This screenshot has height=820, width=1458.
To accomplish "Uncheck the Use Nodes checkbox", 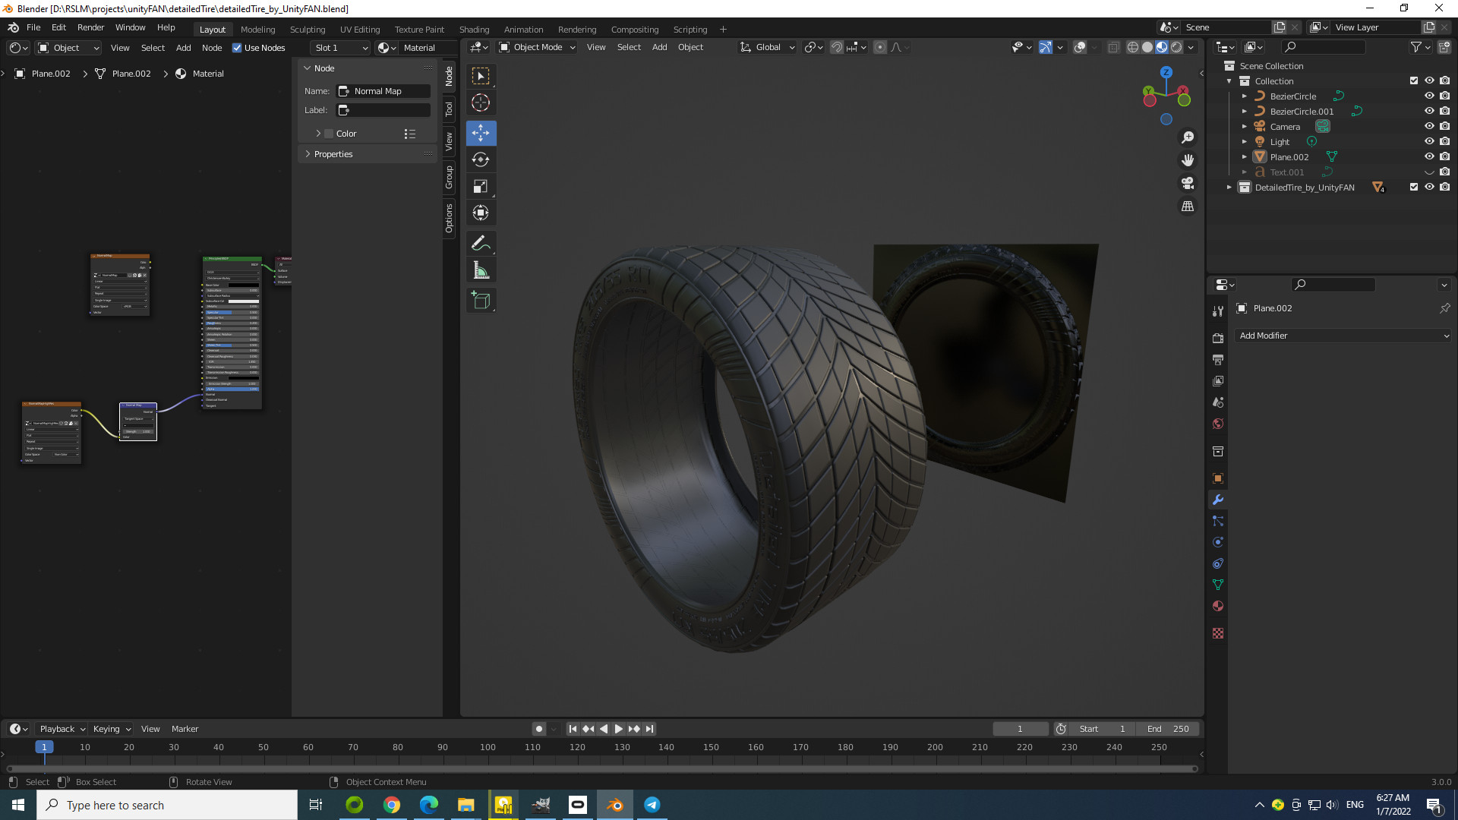I will click(238, 47).
